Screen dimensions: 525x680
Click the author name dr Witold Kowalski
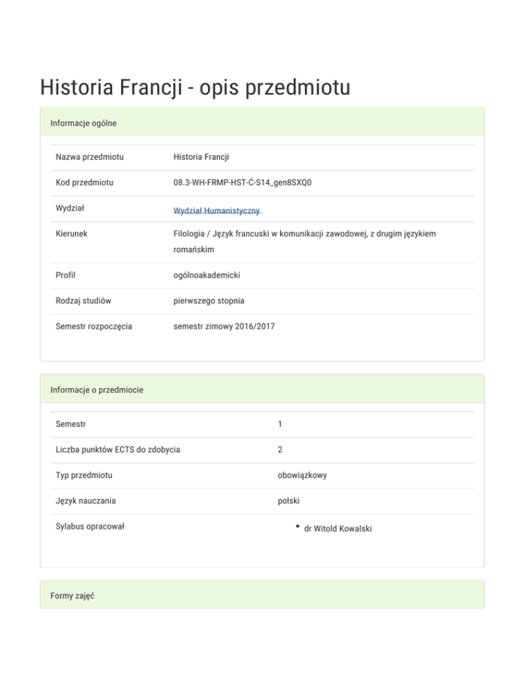coord(338,529)
